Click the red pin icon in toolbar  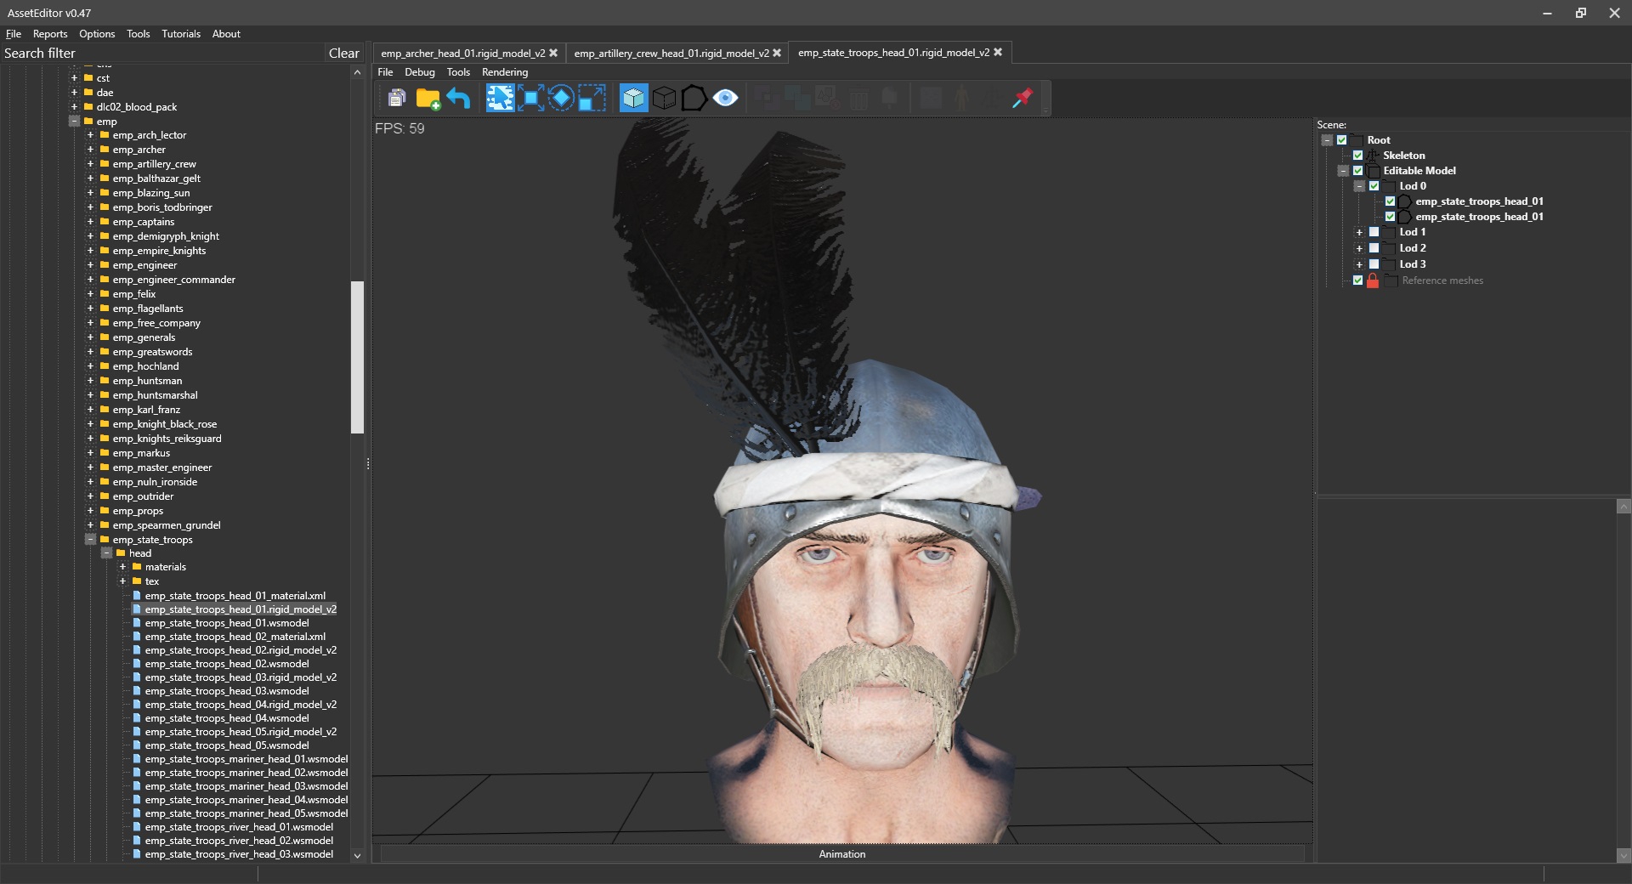1022,99
